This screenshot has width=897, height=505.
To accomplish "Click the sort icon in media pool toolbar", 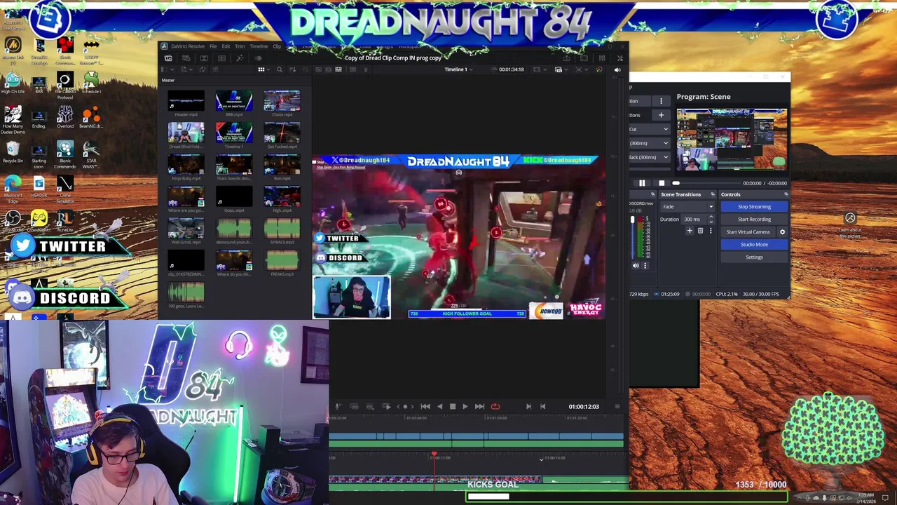I will 293,69.
